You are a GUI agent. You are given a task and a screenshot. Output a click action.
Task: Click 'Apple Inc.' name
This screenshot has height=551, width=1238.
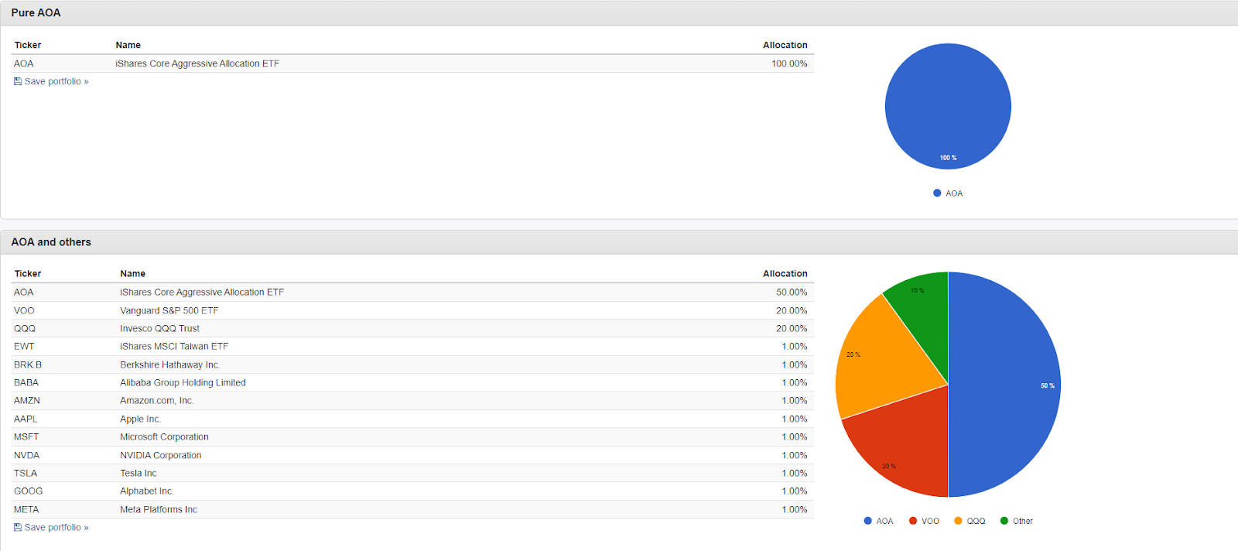tap(140, 419)
